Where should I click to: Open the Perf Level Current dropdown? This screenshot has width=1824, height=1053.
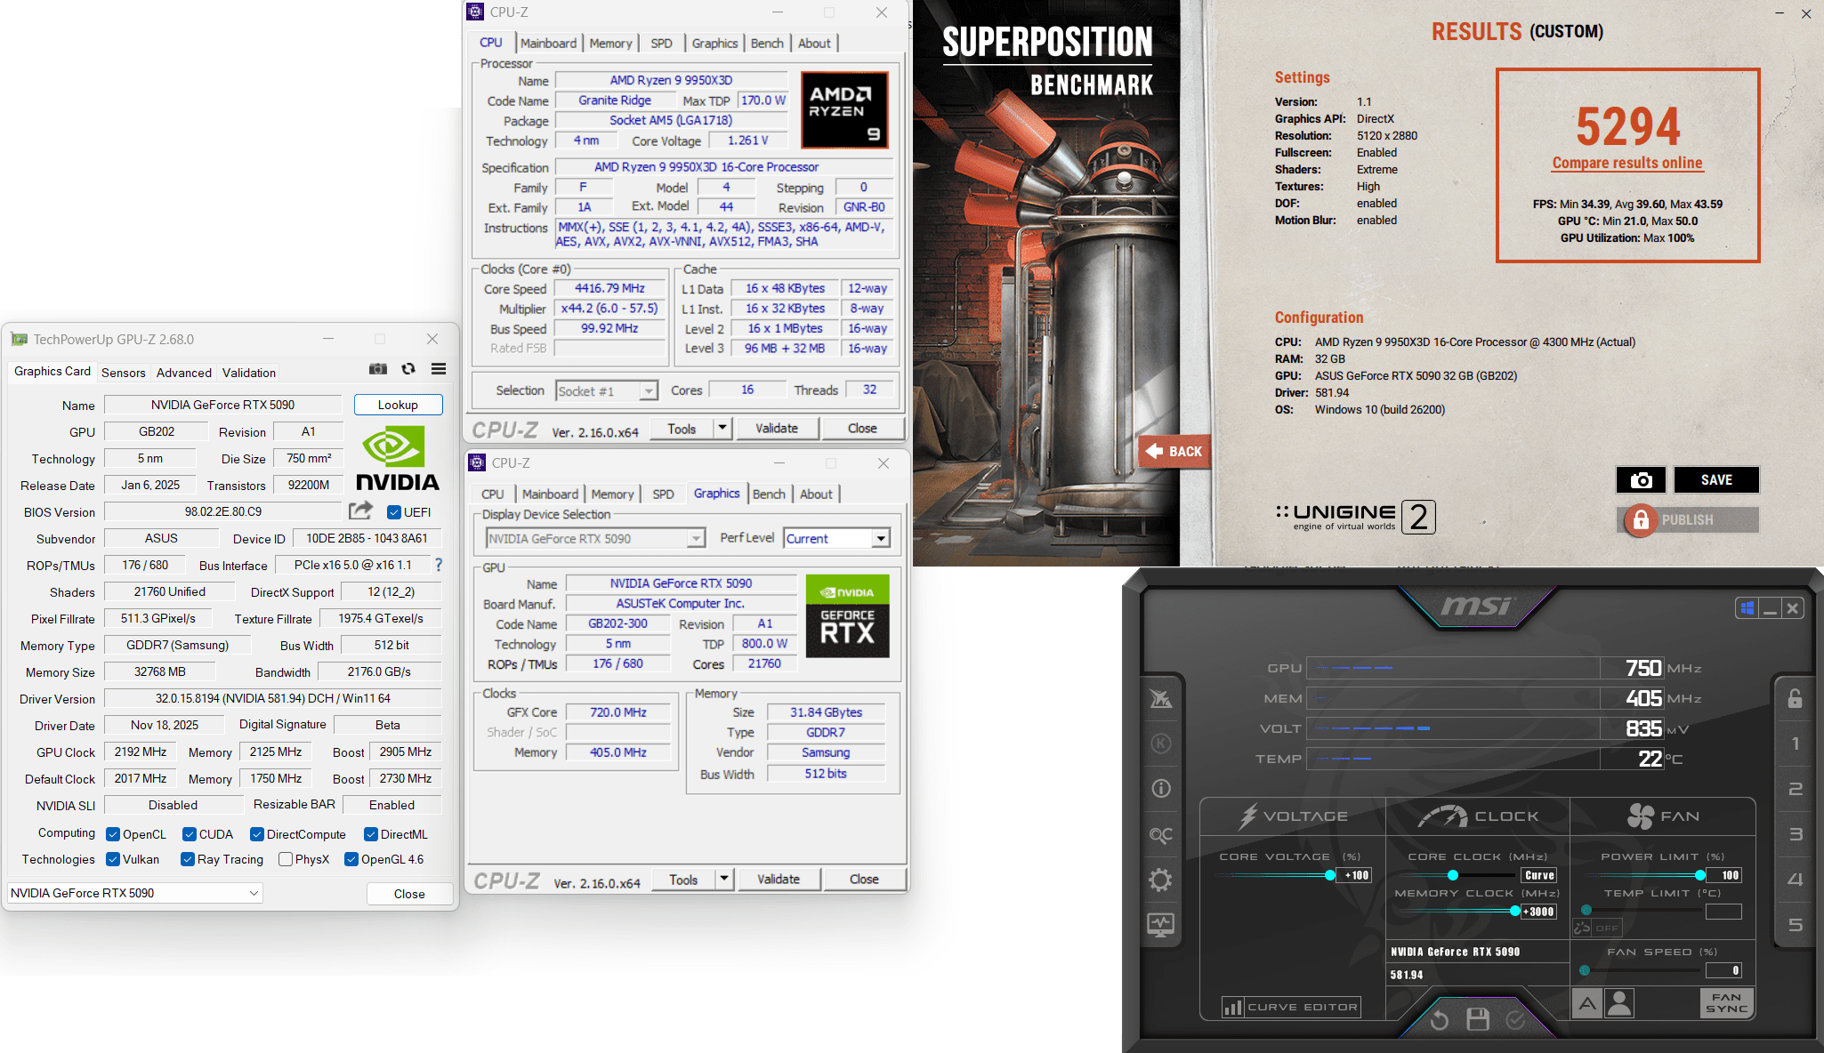[x=880, y=539]
